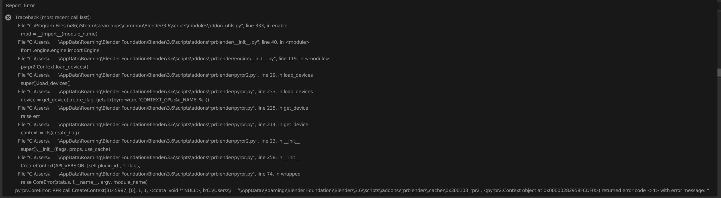The height and width of the screenshot is (198, 721).
Task: Click the super().load_devices() line
Action: (46, 83)
